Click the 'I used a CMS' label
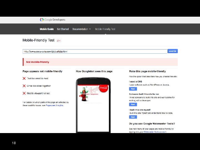Image resolution: width=200 pixels, height=150 pixels. (136, 81)
